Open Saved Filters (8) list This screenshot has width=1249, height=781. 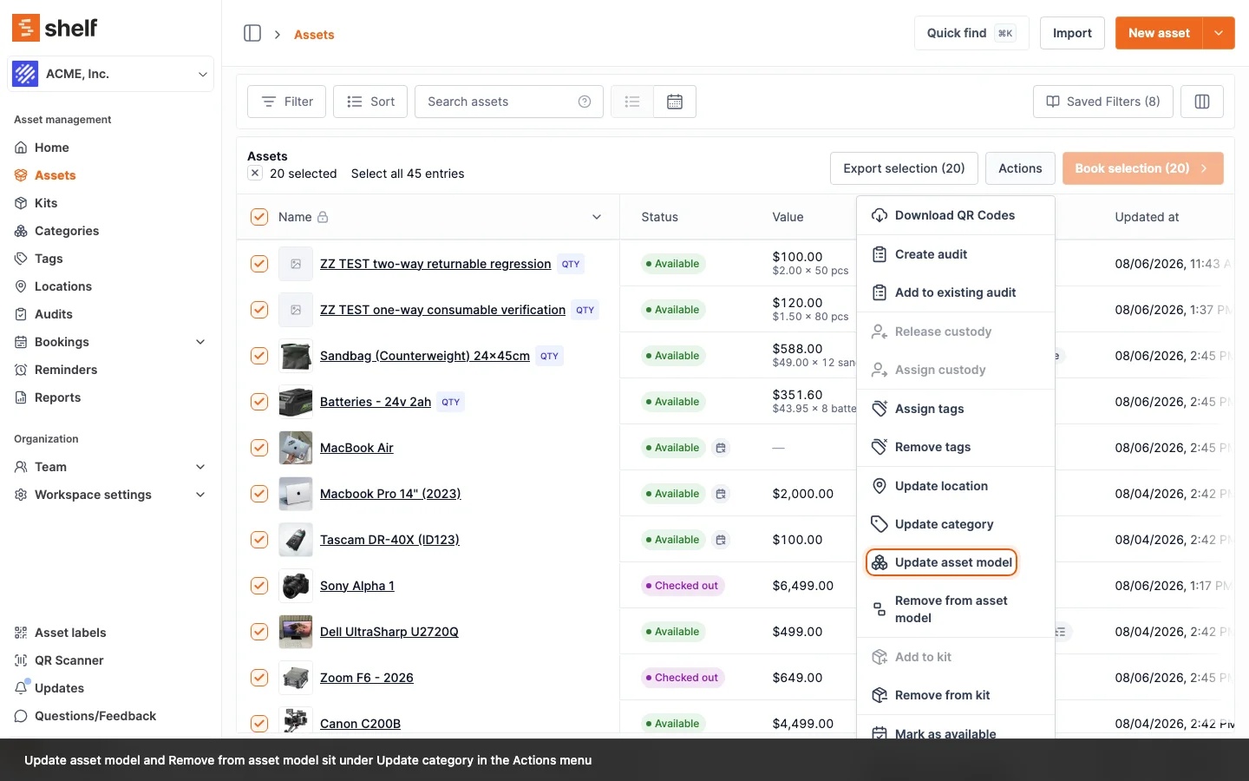pos(1103,102)
